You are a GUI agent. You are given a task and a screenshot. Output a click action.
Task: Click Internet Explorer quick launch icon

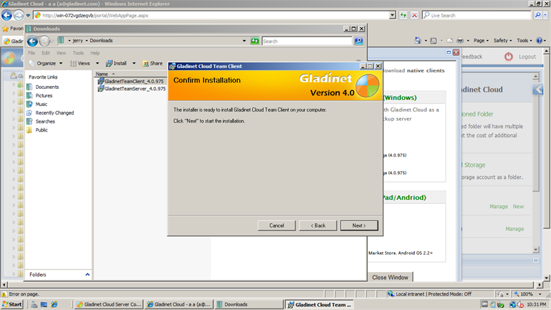(54, 304)
